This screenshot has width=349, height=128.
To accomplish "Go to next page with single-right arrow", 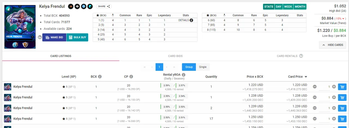I will 167,67.
